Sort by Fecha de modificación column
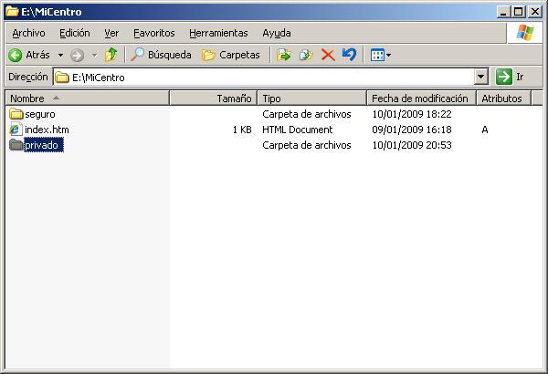This screenshot has height=374, width=548. pos(419,98)
